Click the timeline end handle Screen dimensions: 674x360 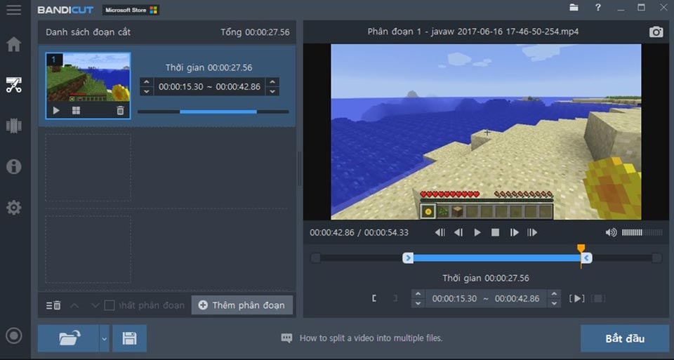pyautogui.click(x=587, y=258)
